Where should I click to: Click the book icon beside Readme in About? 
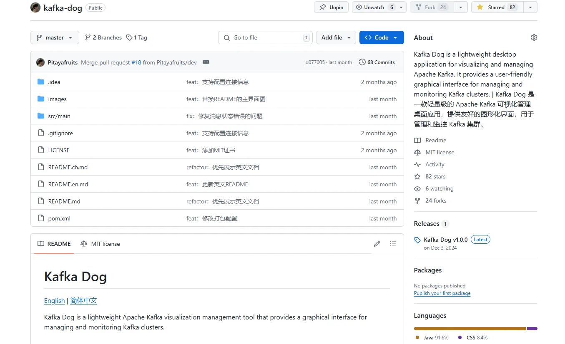point(417,141)
